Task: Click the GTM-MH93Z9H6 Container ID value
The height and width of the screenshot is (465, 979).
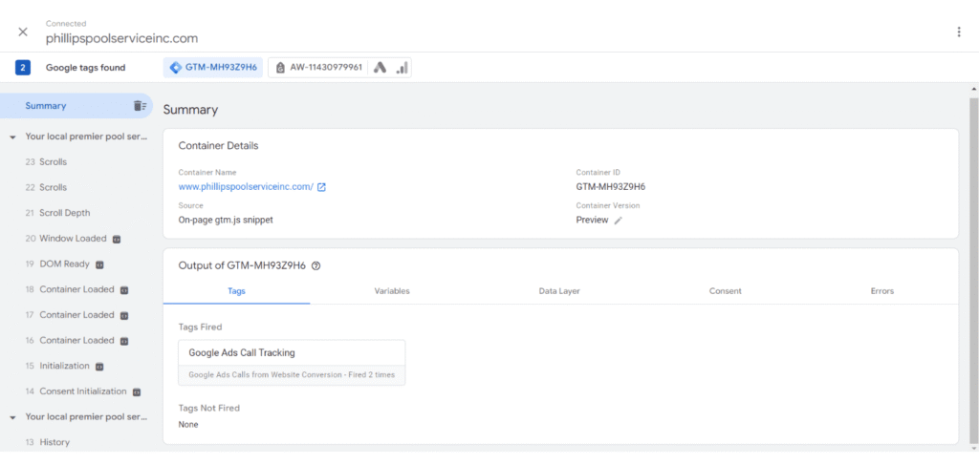Action: pyautogui.click(x=611, y=186)
